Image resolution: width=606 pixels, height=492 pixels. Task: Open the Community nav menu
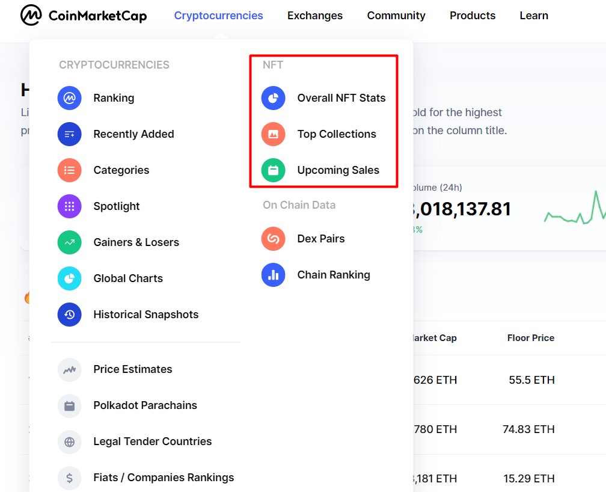click(396, 16)
